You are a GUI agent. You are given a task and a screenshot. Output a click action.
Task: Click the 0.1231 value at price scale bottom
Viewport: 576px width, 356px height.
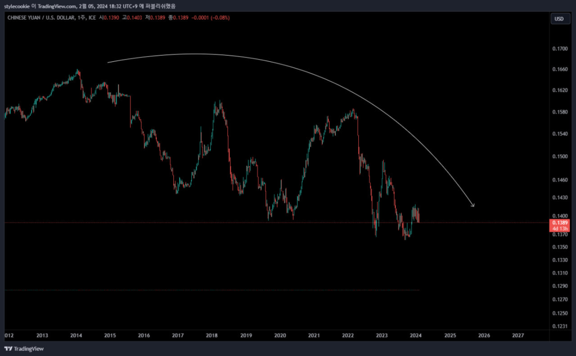(x=560, y=326)
